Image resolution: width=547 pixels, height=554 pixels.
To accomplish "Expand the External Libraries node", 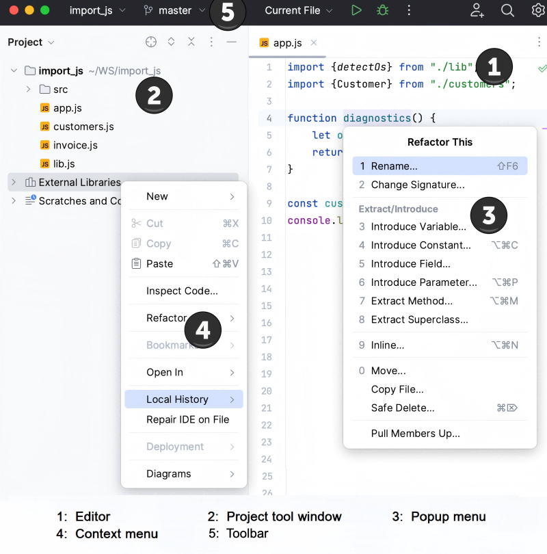I will pyautogui.click(x=14, y=183).
